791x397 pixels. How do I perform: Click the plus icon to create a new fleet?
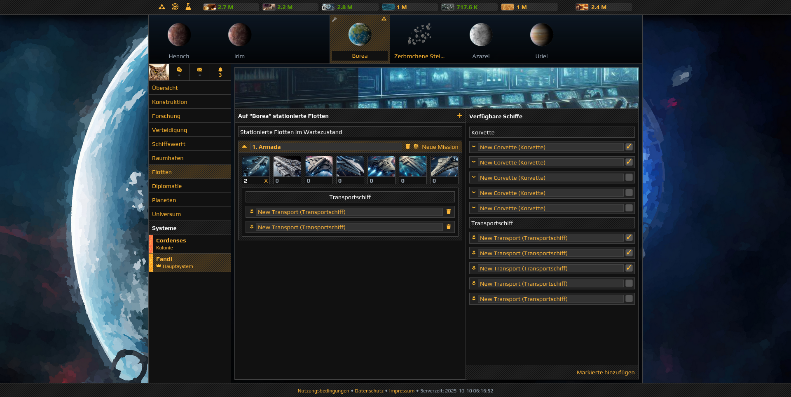tap(460, 116)
